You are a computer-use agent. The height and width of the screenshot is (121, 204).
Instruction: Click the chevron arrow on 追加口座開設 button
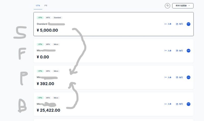[x=189, y=6]
